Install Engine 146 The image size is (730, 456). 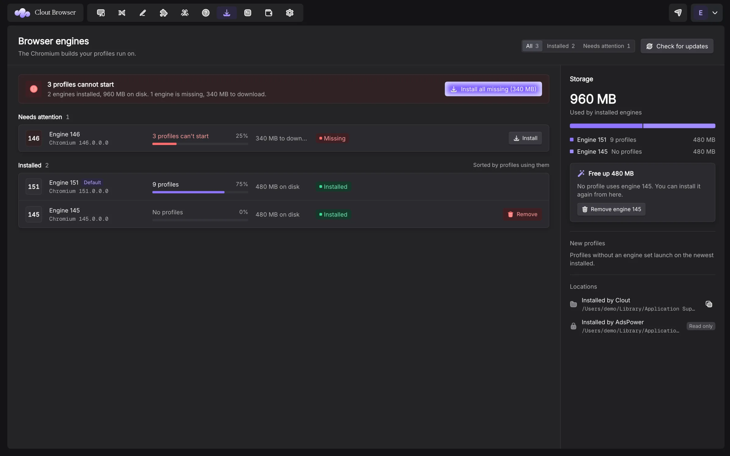(525, 138)
